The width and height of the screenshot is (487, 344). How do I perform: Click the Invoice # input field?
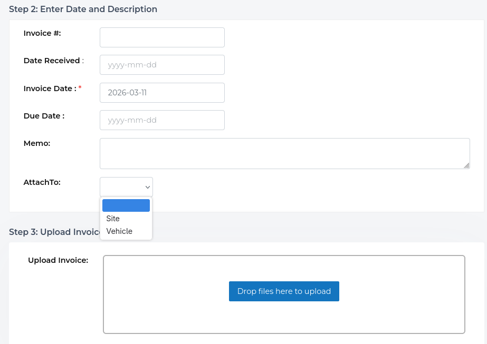point(162,37)
